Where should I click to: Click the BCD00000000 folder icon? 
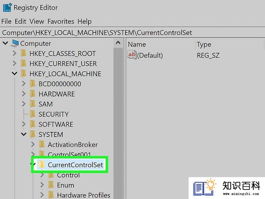tap(33, 84)
